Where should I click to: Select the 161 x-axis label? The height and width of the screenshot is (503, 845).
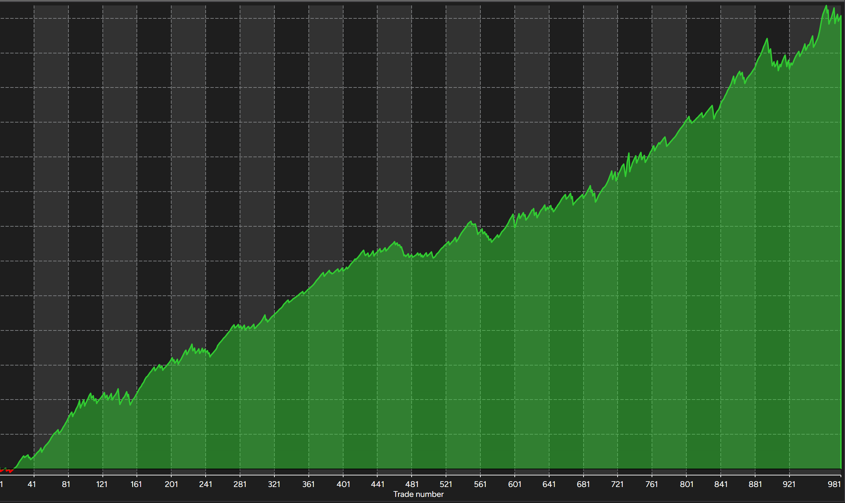point(136,484)
